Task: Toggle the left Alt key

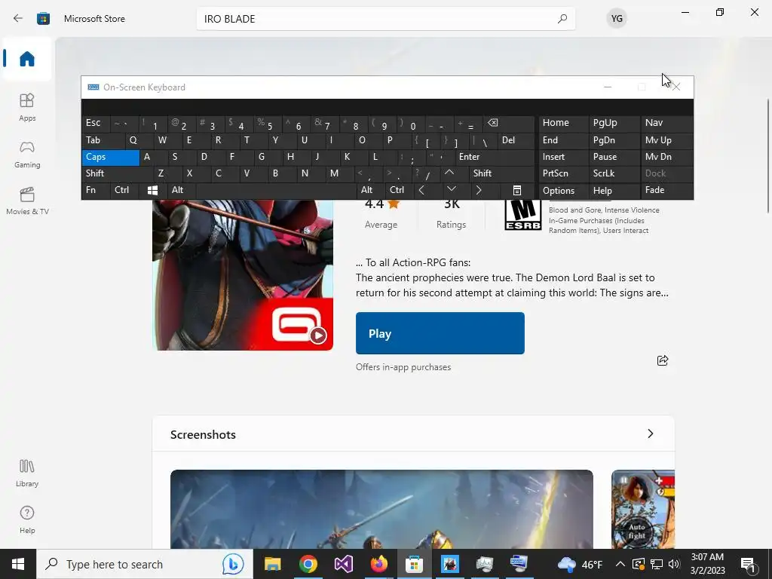Action: (x=181, y=190)
